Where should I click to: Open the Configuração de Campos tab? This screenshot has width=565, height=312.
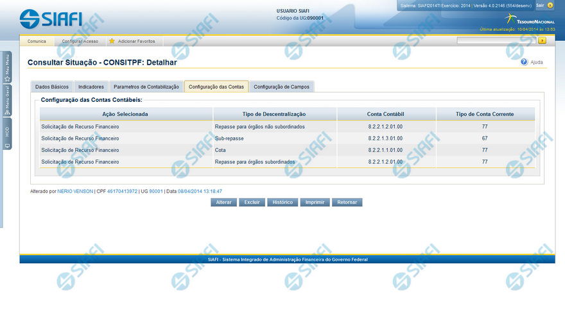pos(281,86)
